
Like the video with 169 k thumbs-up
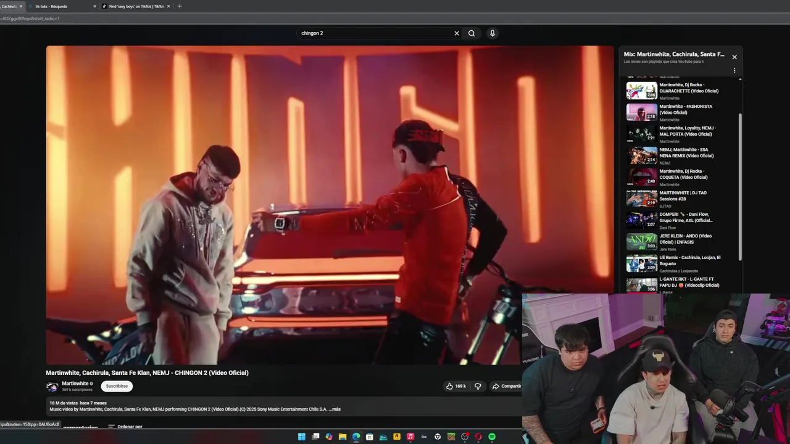click(456, 386)
